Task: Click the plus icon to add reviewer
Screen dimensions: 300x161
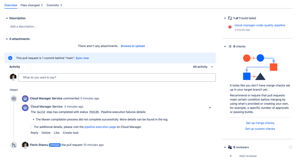Action: [x=231, y=156]
